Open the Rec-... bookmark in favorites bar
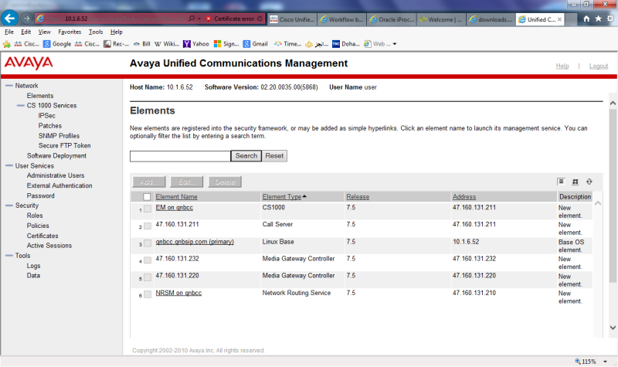Screen dimensions: 618x367 (x=117, y=44)
